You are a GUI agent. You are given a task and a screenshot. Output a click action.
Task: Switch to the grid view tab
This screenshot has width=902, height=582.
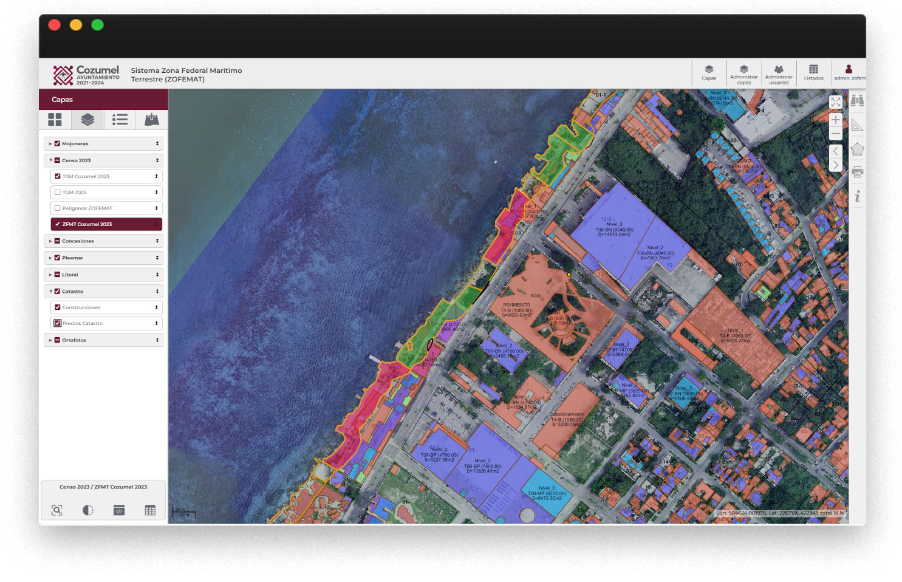pos(55,120)
